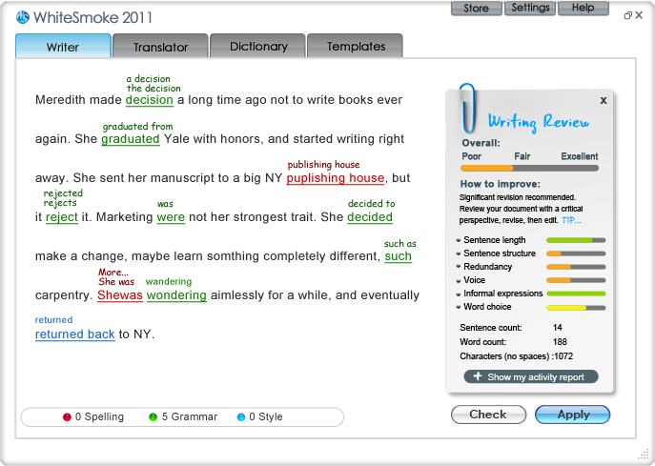This screenshot has width=655, height=466.
Task: Click the Word choice score bar
Action: tap(576, 308)
